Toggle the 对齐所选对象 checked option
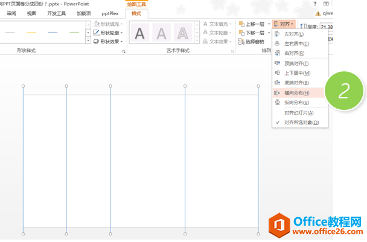This screenshot has height=242, width=367. [301, 123]
